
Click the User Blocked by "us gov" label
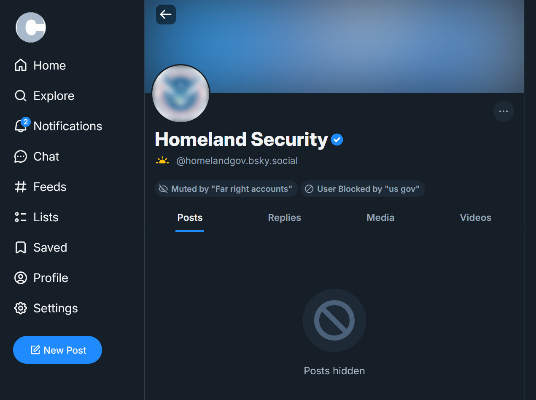[363, 189]
